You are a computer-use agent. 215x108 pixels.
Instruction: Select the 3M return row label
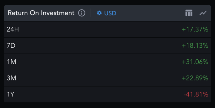(11, 78)
